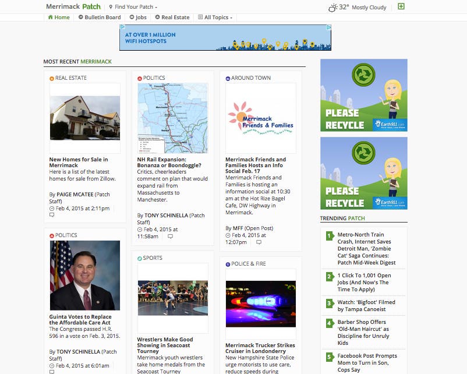Click the Merrimack Patch logo
This screenshot has height=374, width=467.
[x=73, y=6]
